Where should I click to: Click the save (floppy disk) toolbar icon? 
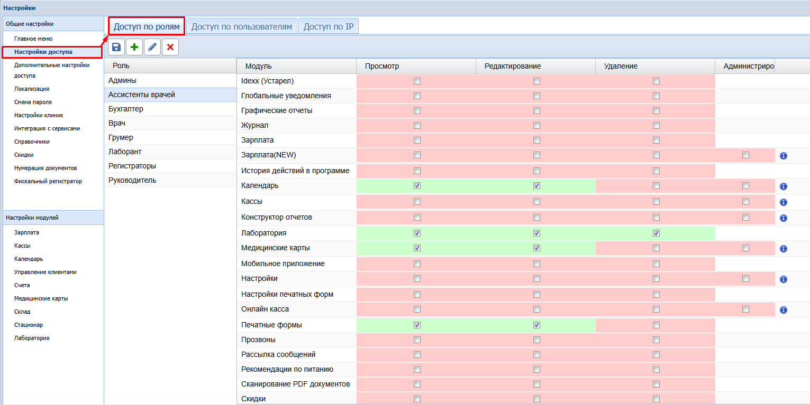(116, 48)
